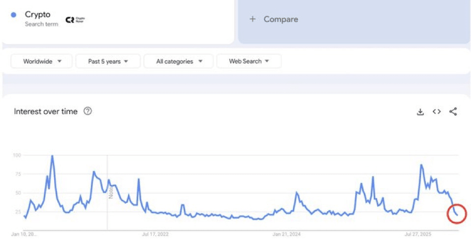The image size is (471, 245).
Task: Click the chart peak at the 100 value
Action: (x=52, y=156)
